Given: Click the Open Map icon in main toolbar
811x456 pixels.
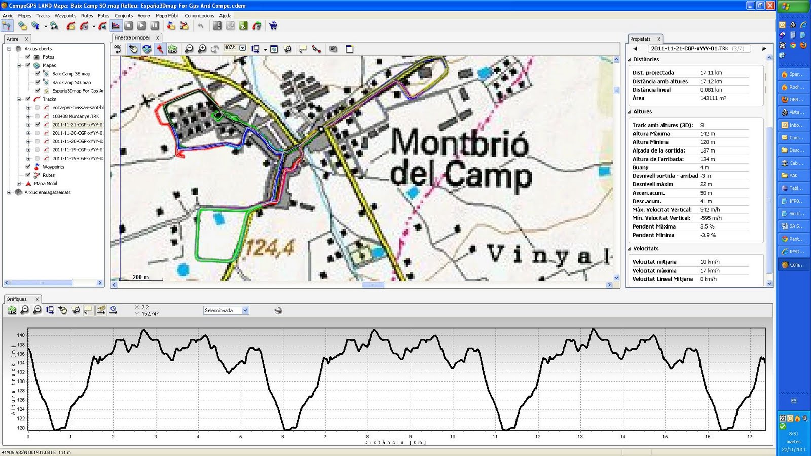Looking at the screenshot, I should point(23,26).
